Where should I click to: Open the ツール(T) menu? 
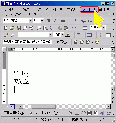[89, 9]
